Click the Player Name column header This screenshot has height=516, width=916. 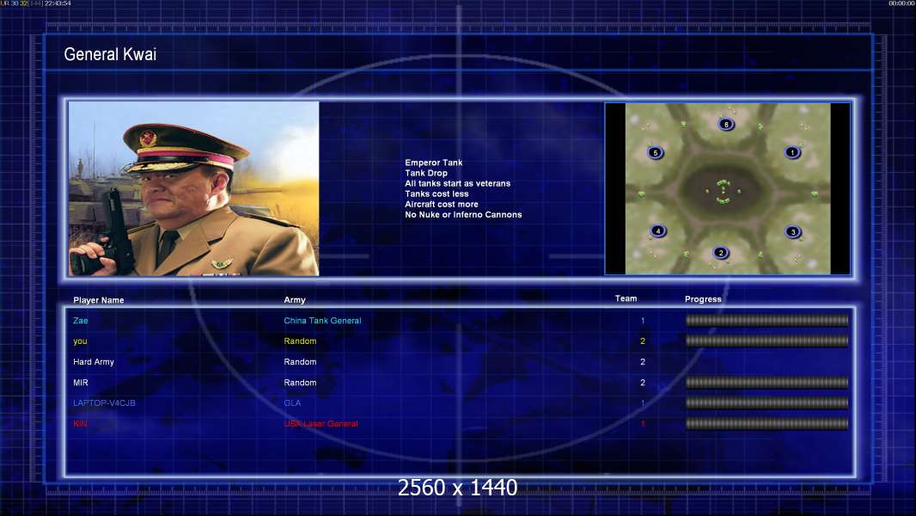point(98,300)
